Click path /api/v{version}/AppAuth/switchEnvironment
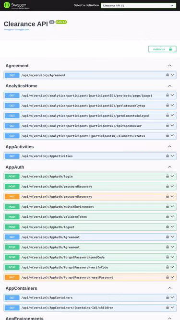 pos(58,207)
